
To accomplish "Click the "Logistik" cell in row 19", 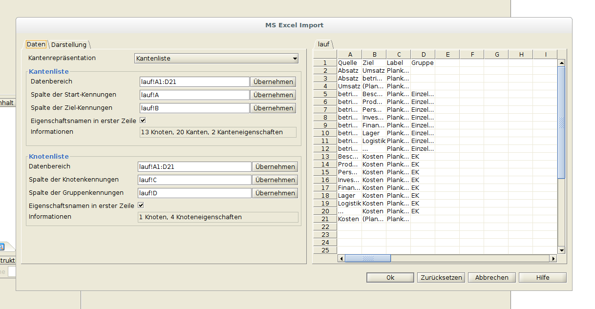I will (x=350, y=203).
